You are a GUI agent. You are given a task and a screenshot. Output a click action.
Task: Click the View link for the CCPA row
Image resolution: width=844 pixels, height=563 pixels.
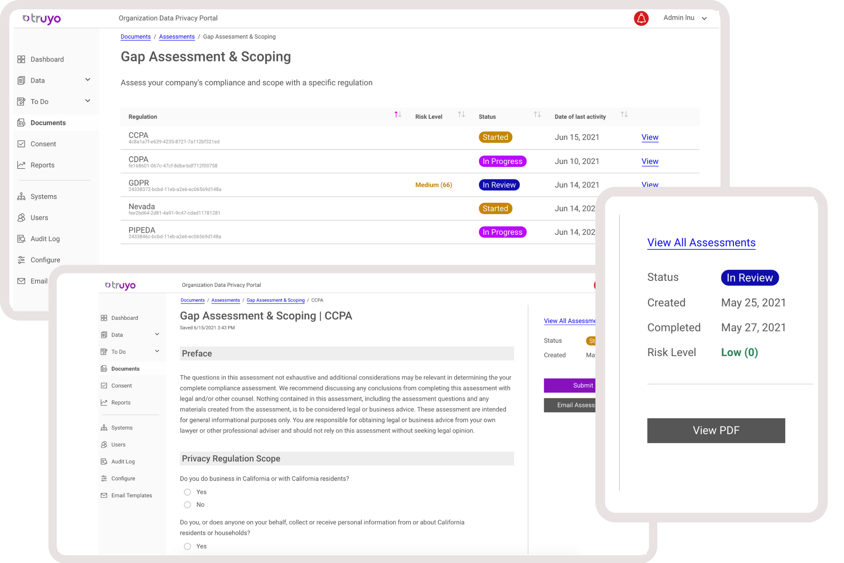click(x=650, y=137)
